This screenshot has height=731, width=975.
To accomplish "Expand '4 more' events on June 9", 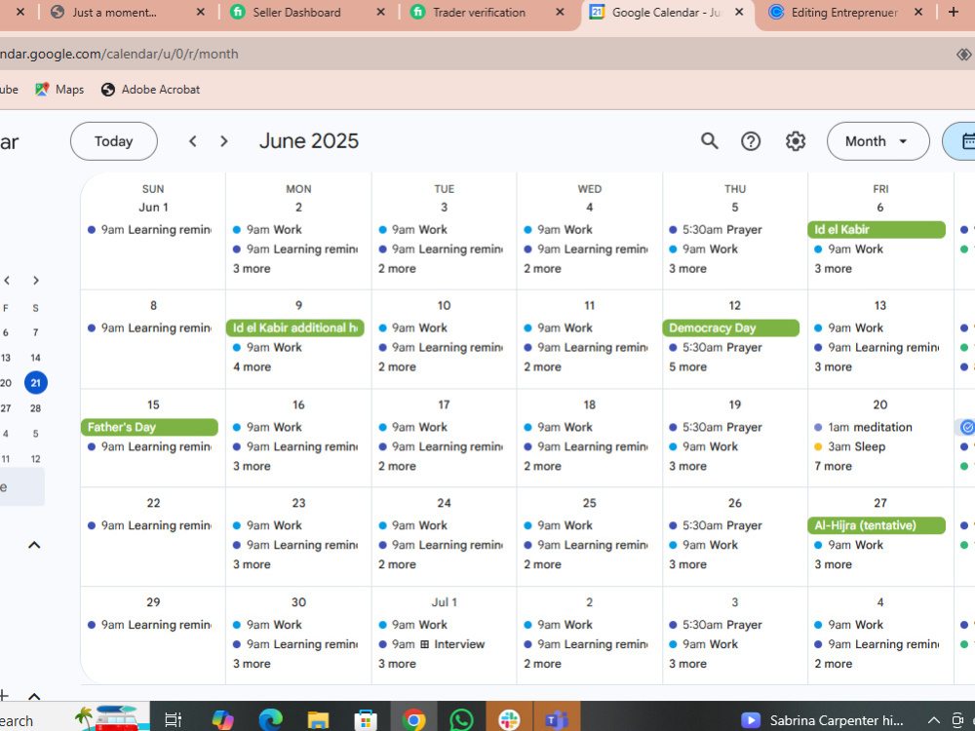I will click(252, 366).
